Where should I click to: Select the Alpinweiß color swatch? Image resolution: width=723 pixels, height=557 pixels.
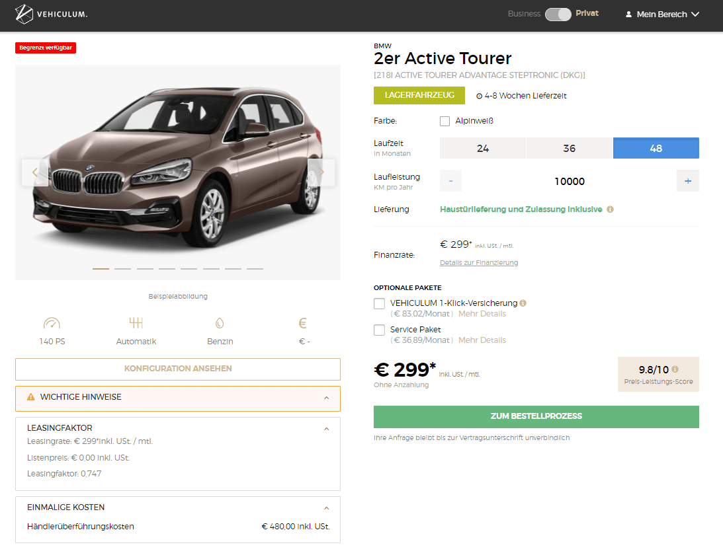point(445,121)
